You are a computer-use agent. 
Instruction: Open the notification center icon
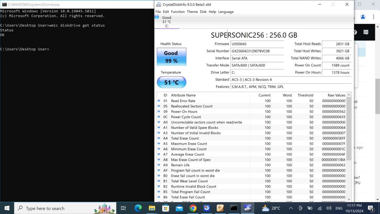[371, 208]
